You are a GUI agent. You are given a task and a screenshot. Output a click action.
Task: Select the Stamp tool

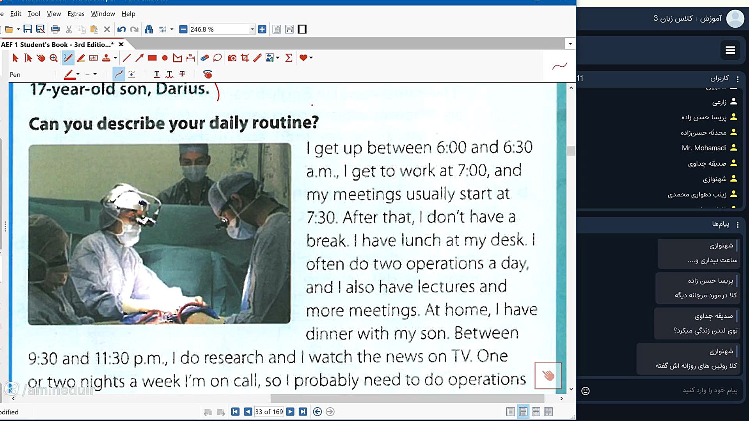point(106,58)
